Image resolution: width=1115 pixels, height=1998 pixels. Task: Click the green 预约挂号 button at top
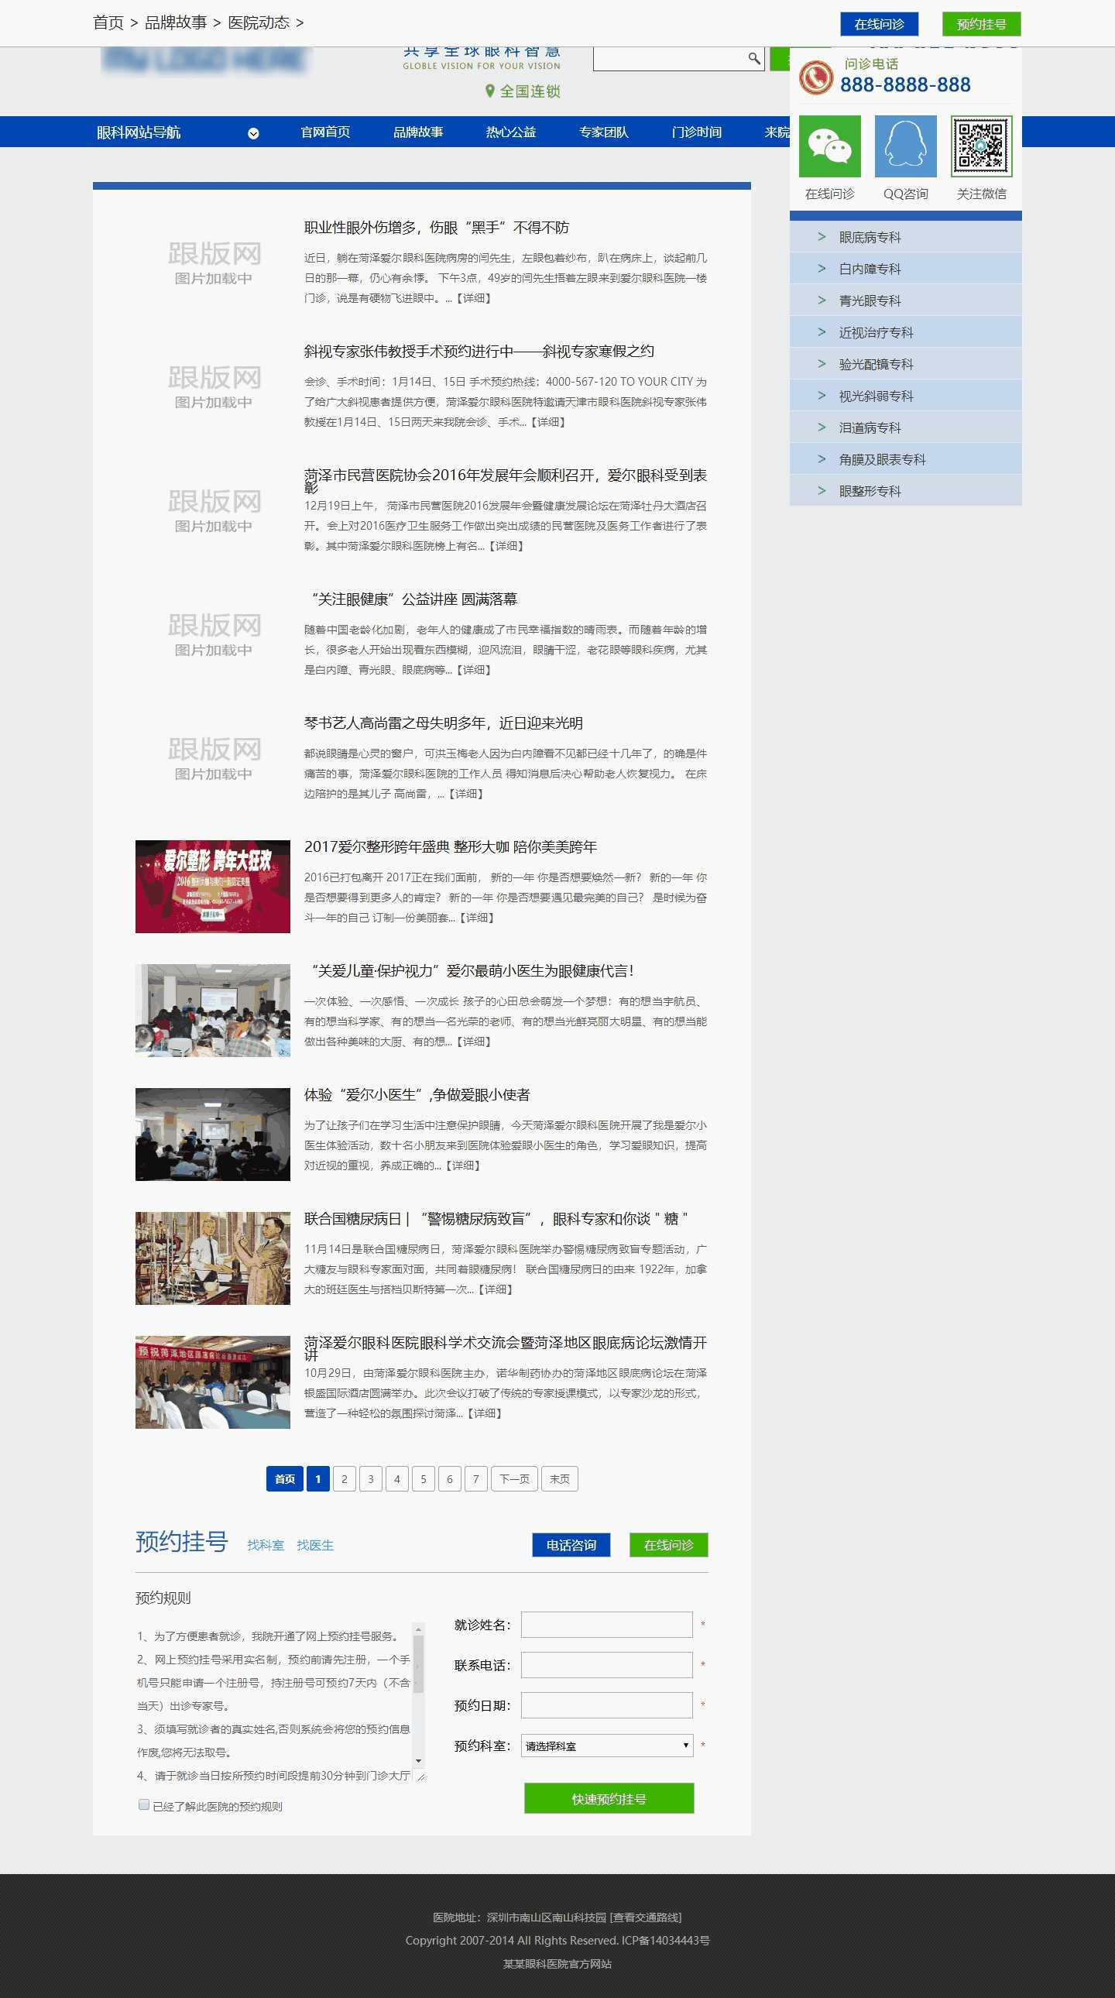[x=981, y=24]
